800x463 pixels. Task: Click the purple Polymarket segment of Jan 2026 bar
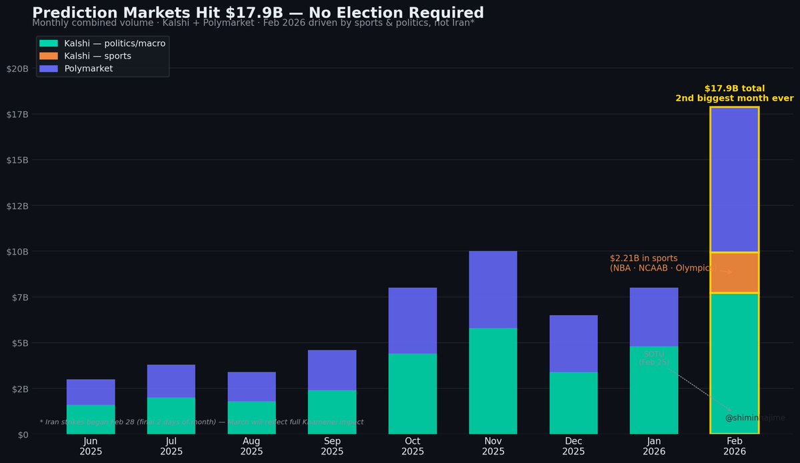coord(654,317)
